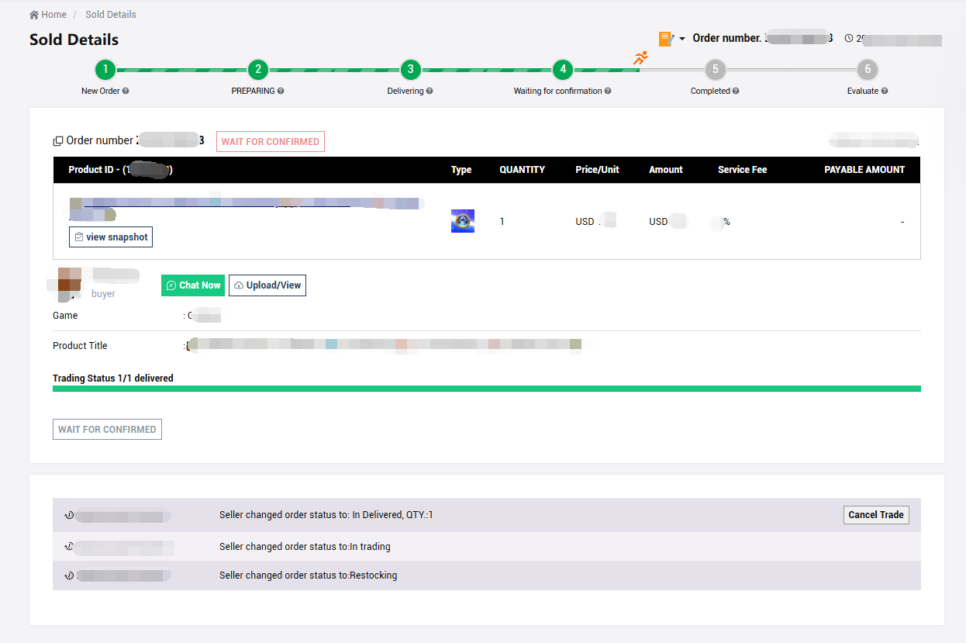The image size is (966, 643).
Task: Click step 5 Completed circle
Action: pyautogui.click(x=715, y=70)
